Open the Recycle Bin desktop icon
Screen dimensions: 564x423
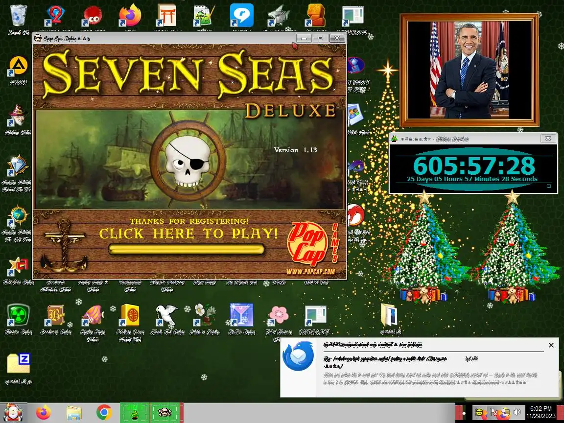18,15
